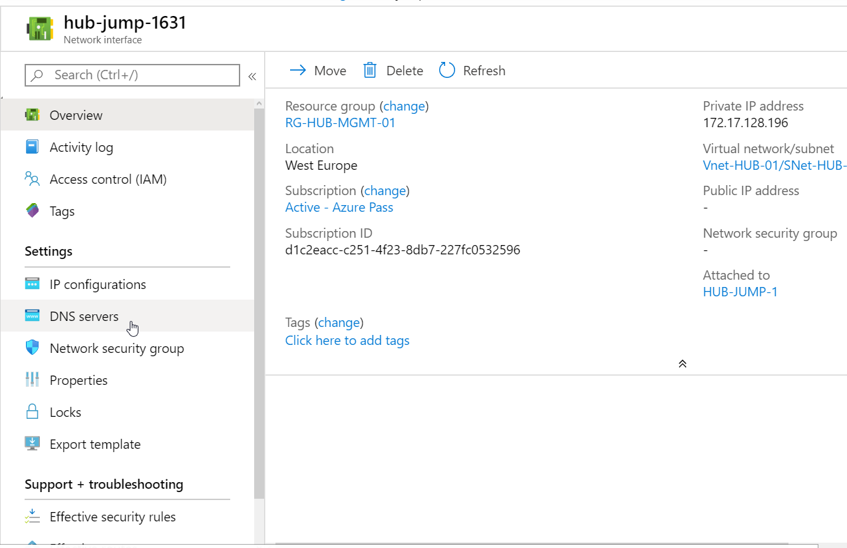Click the Refresh toolbar button

click(x=472, y=71)
